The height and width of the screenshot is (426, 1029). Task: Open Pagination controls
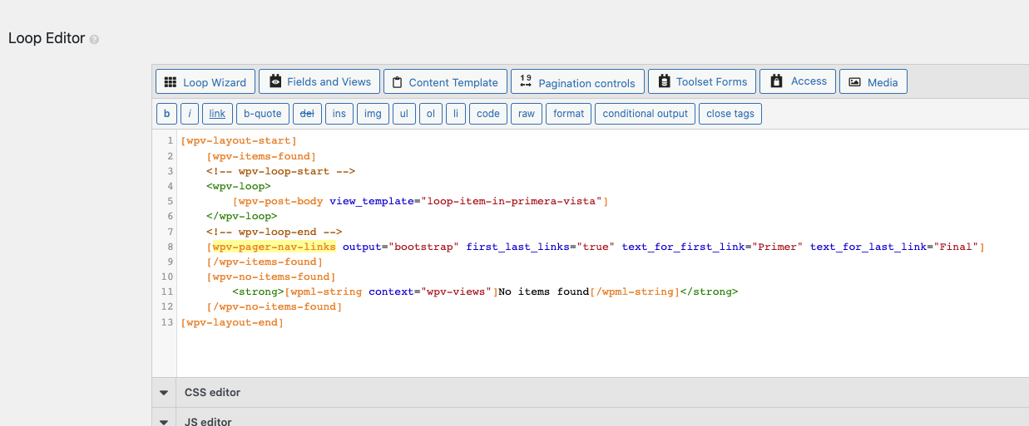577,82
